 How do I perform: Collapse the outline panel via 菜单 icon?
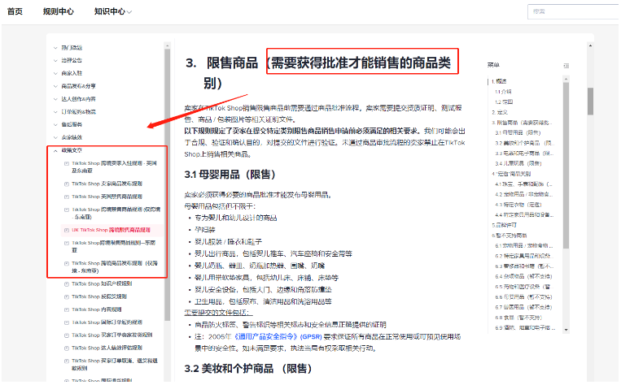coord(566,64)
